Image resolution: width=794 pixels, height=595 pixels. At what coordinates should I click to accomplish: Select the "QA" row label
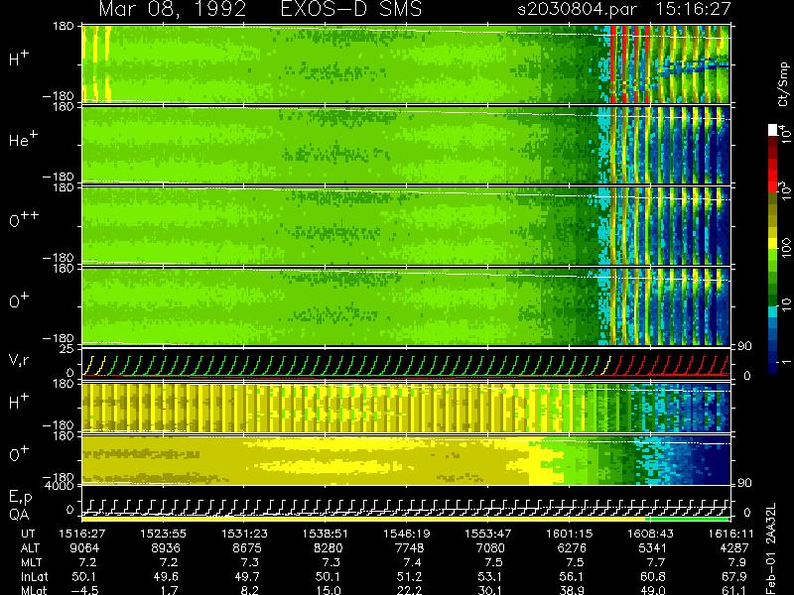(19, 514)
